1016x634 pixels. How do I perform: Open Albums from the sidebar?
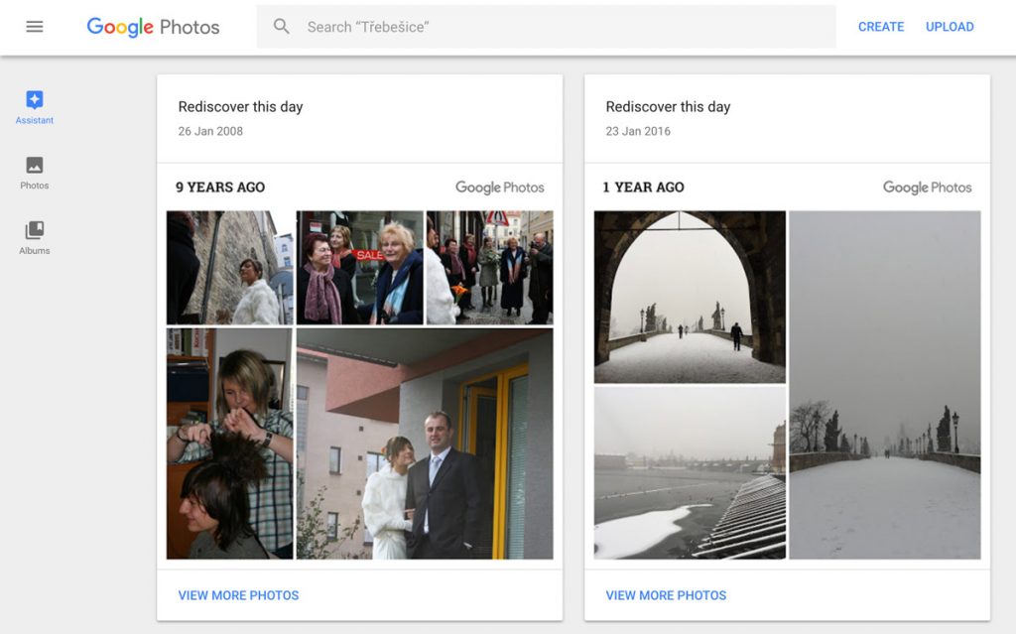point(35,237)
